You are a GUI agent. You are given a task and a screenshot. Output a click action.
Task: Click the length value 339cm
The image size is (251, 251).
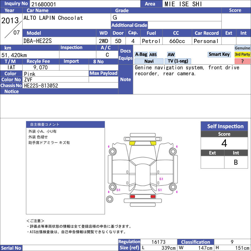(x=168, y=248)
